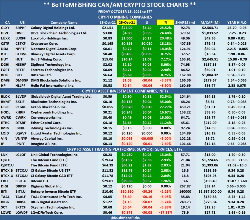Click CRYPTO ASSET INVESTMENT COMPANIES, NFTs heading
Viewport: 250px width, 220px height.
[x=125, y=91]
